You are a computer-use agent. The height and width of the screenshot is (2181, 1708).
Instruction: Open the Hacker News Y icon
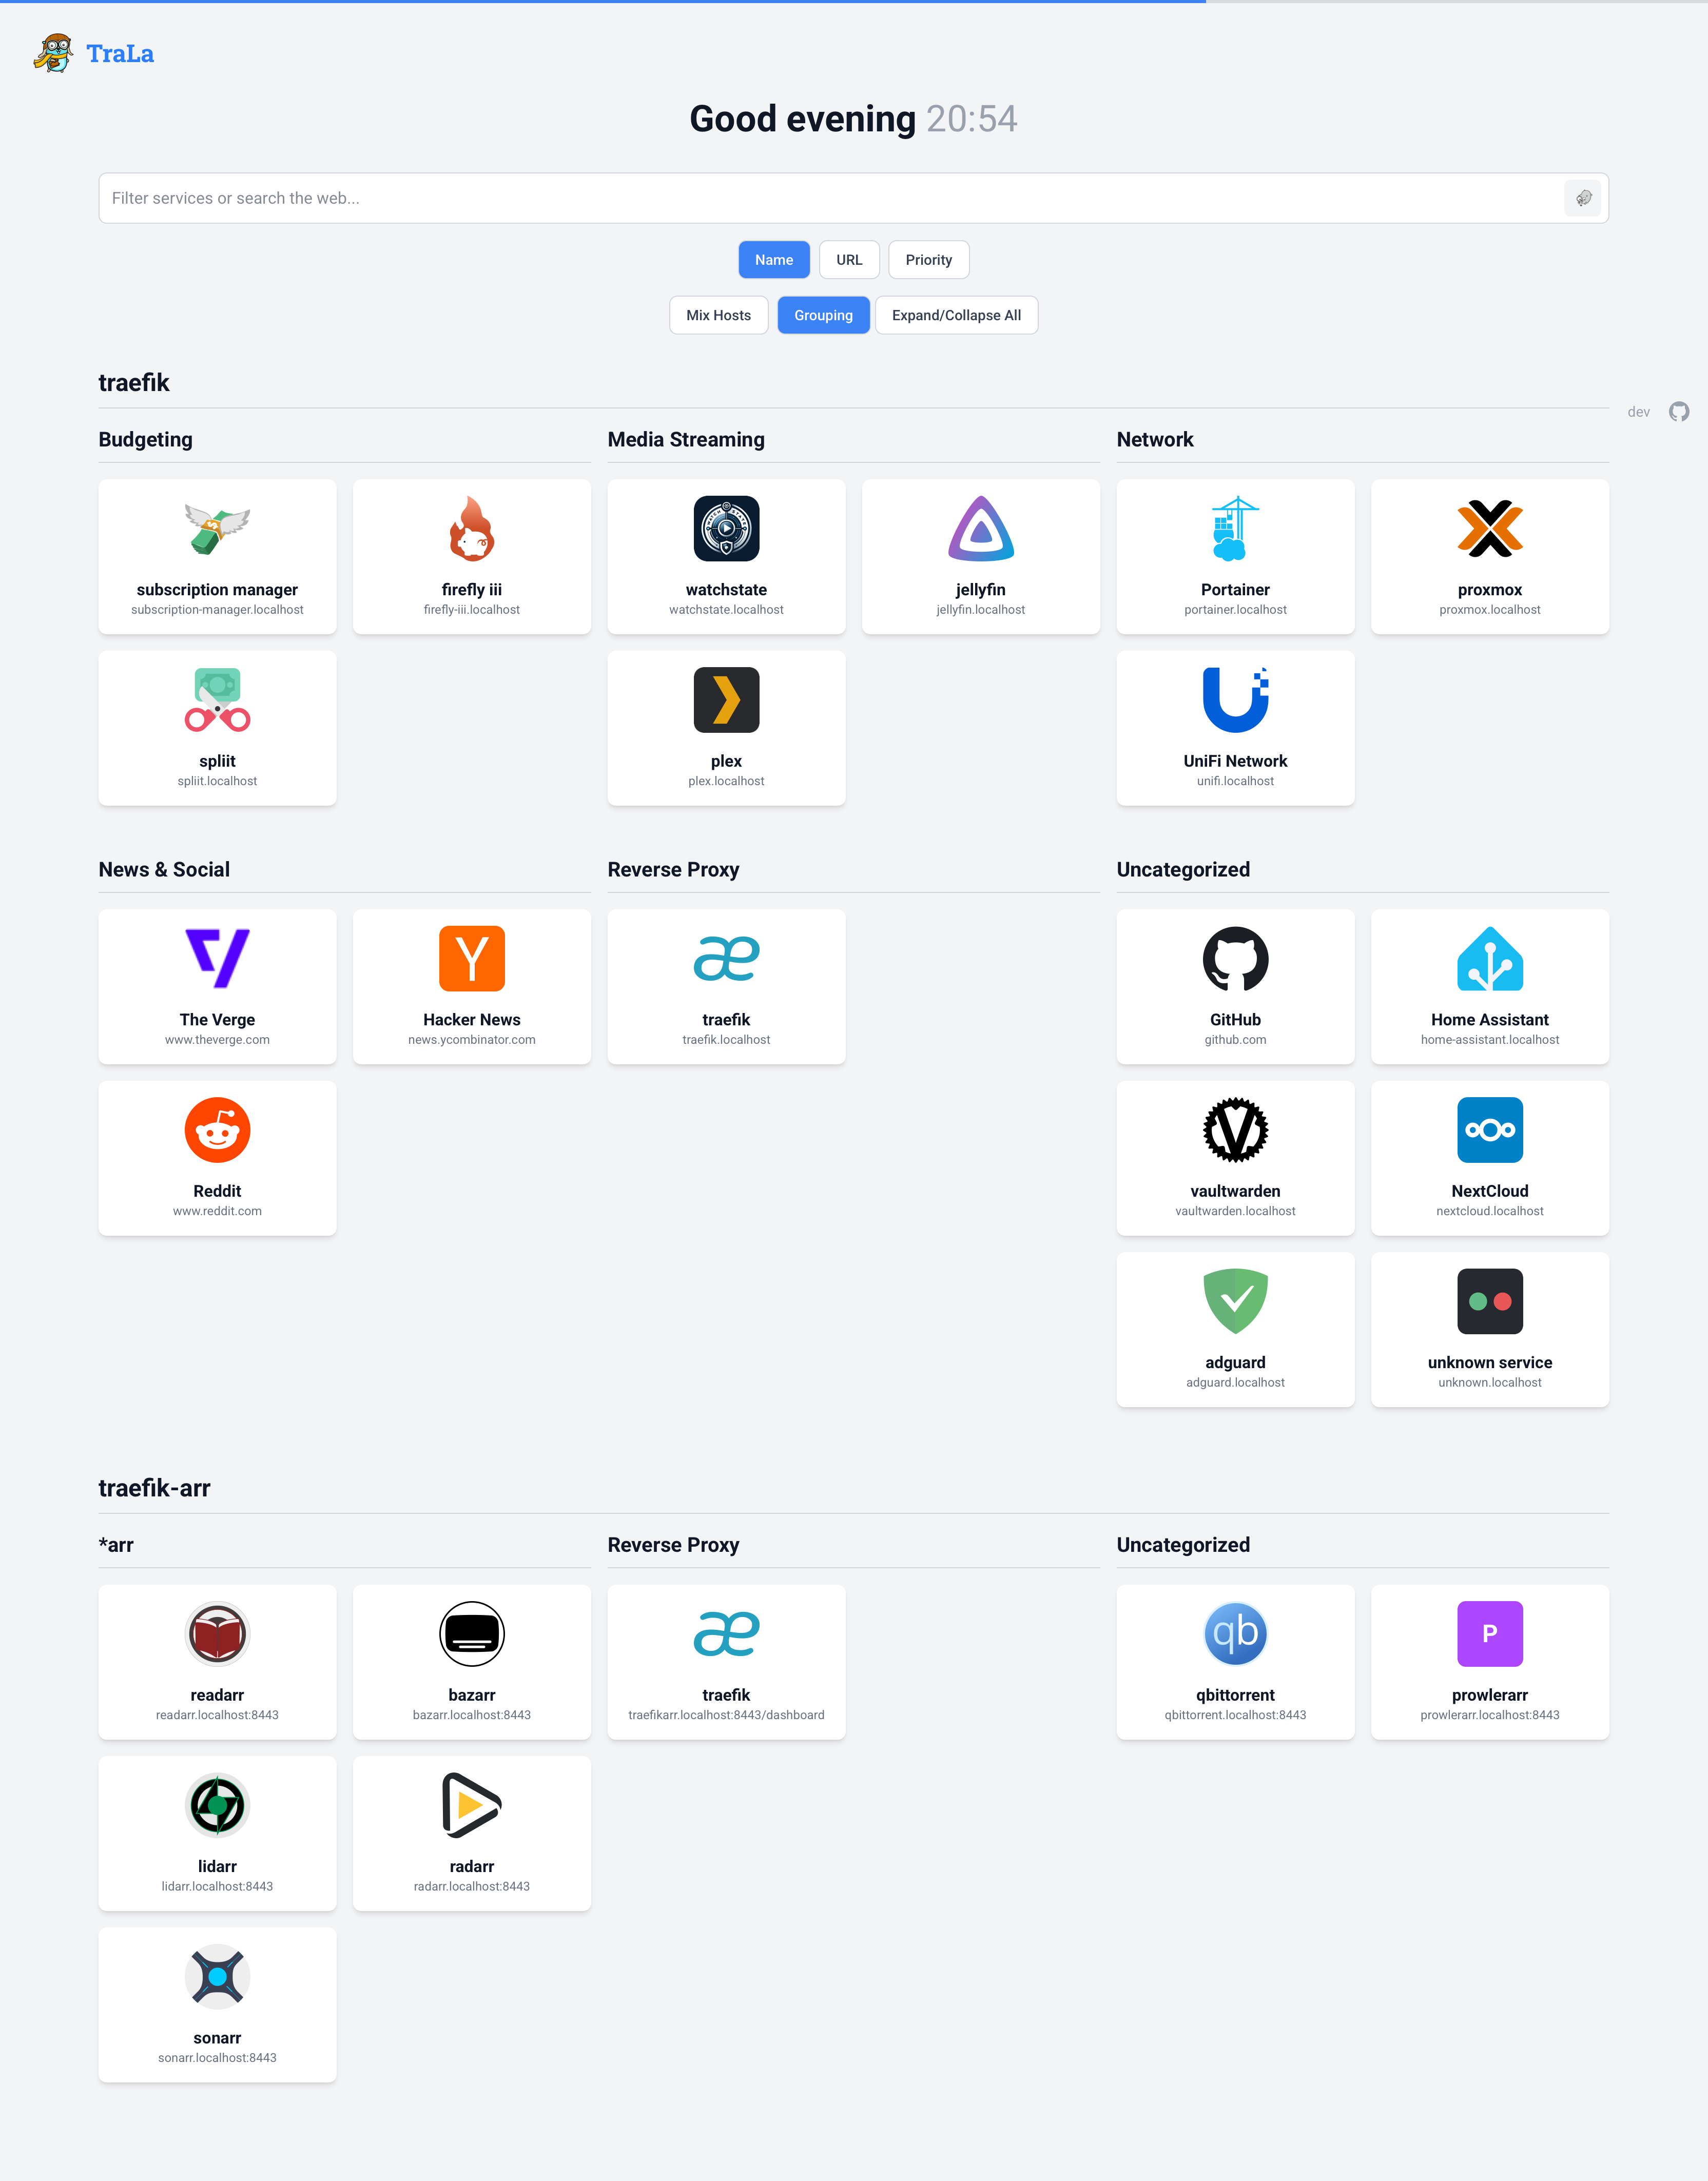click(472, 958)
